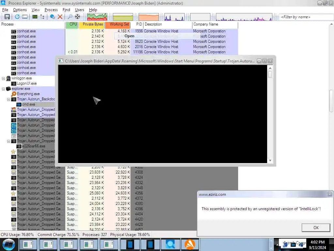The image size is (334, 251).
Task: Click the explorer.exe process icon
Action: click(8, 89)
